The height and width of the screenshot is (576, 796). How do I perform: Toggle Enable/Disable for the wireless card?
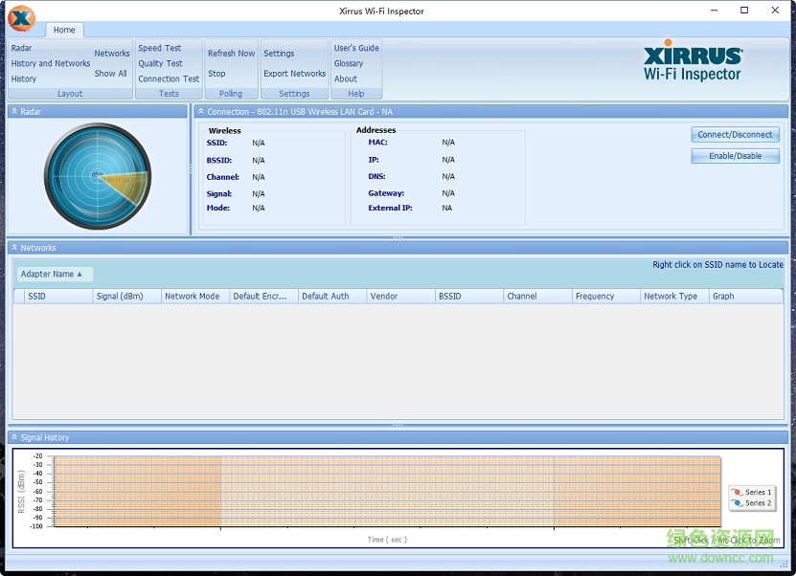(735, 155)
